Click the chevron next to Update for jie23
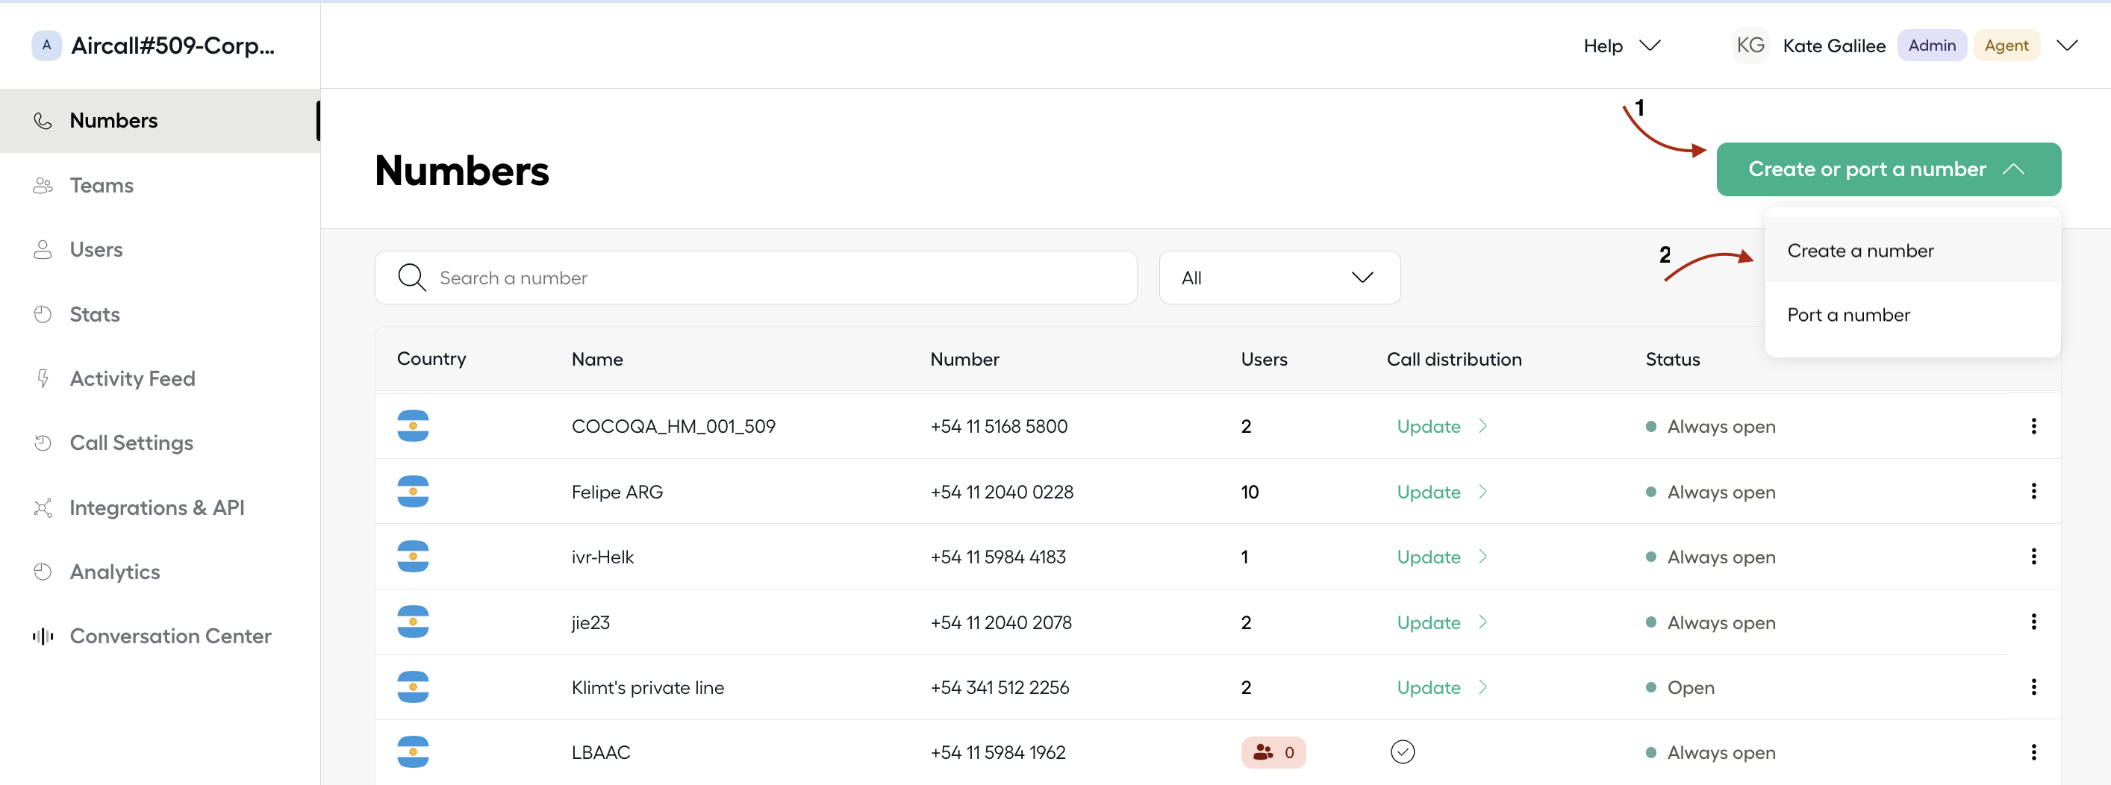2111x785 pixels. pyautogui.click(x=1482, y=622)
